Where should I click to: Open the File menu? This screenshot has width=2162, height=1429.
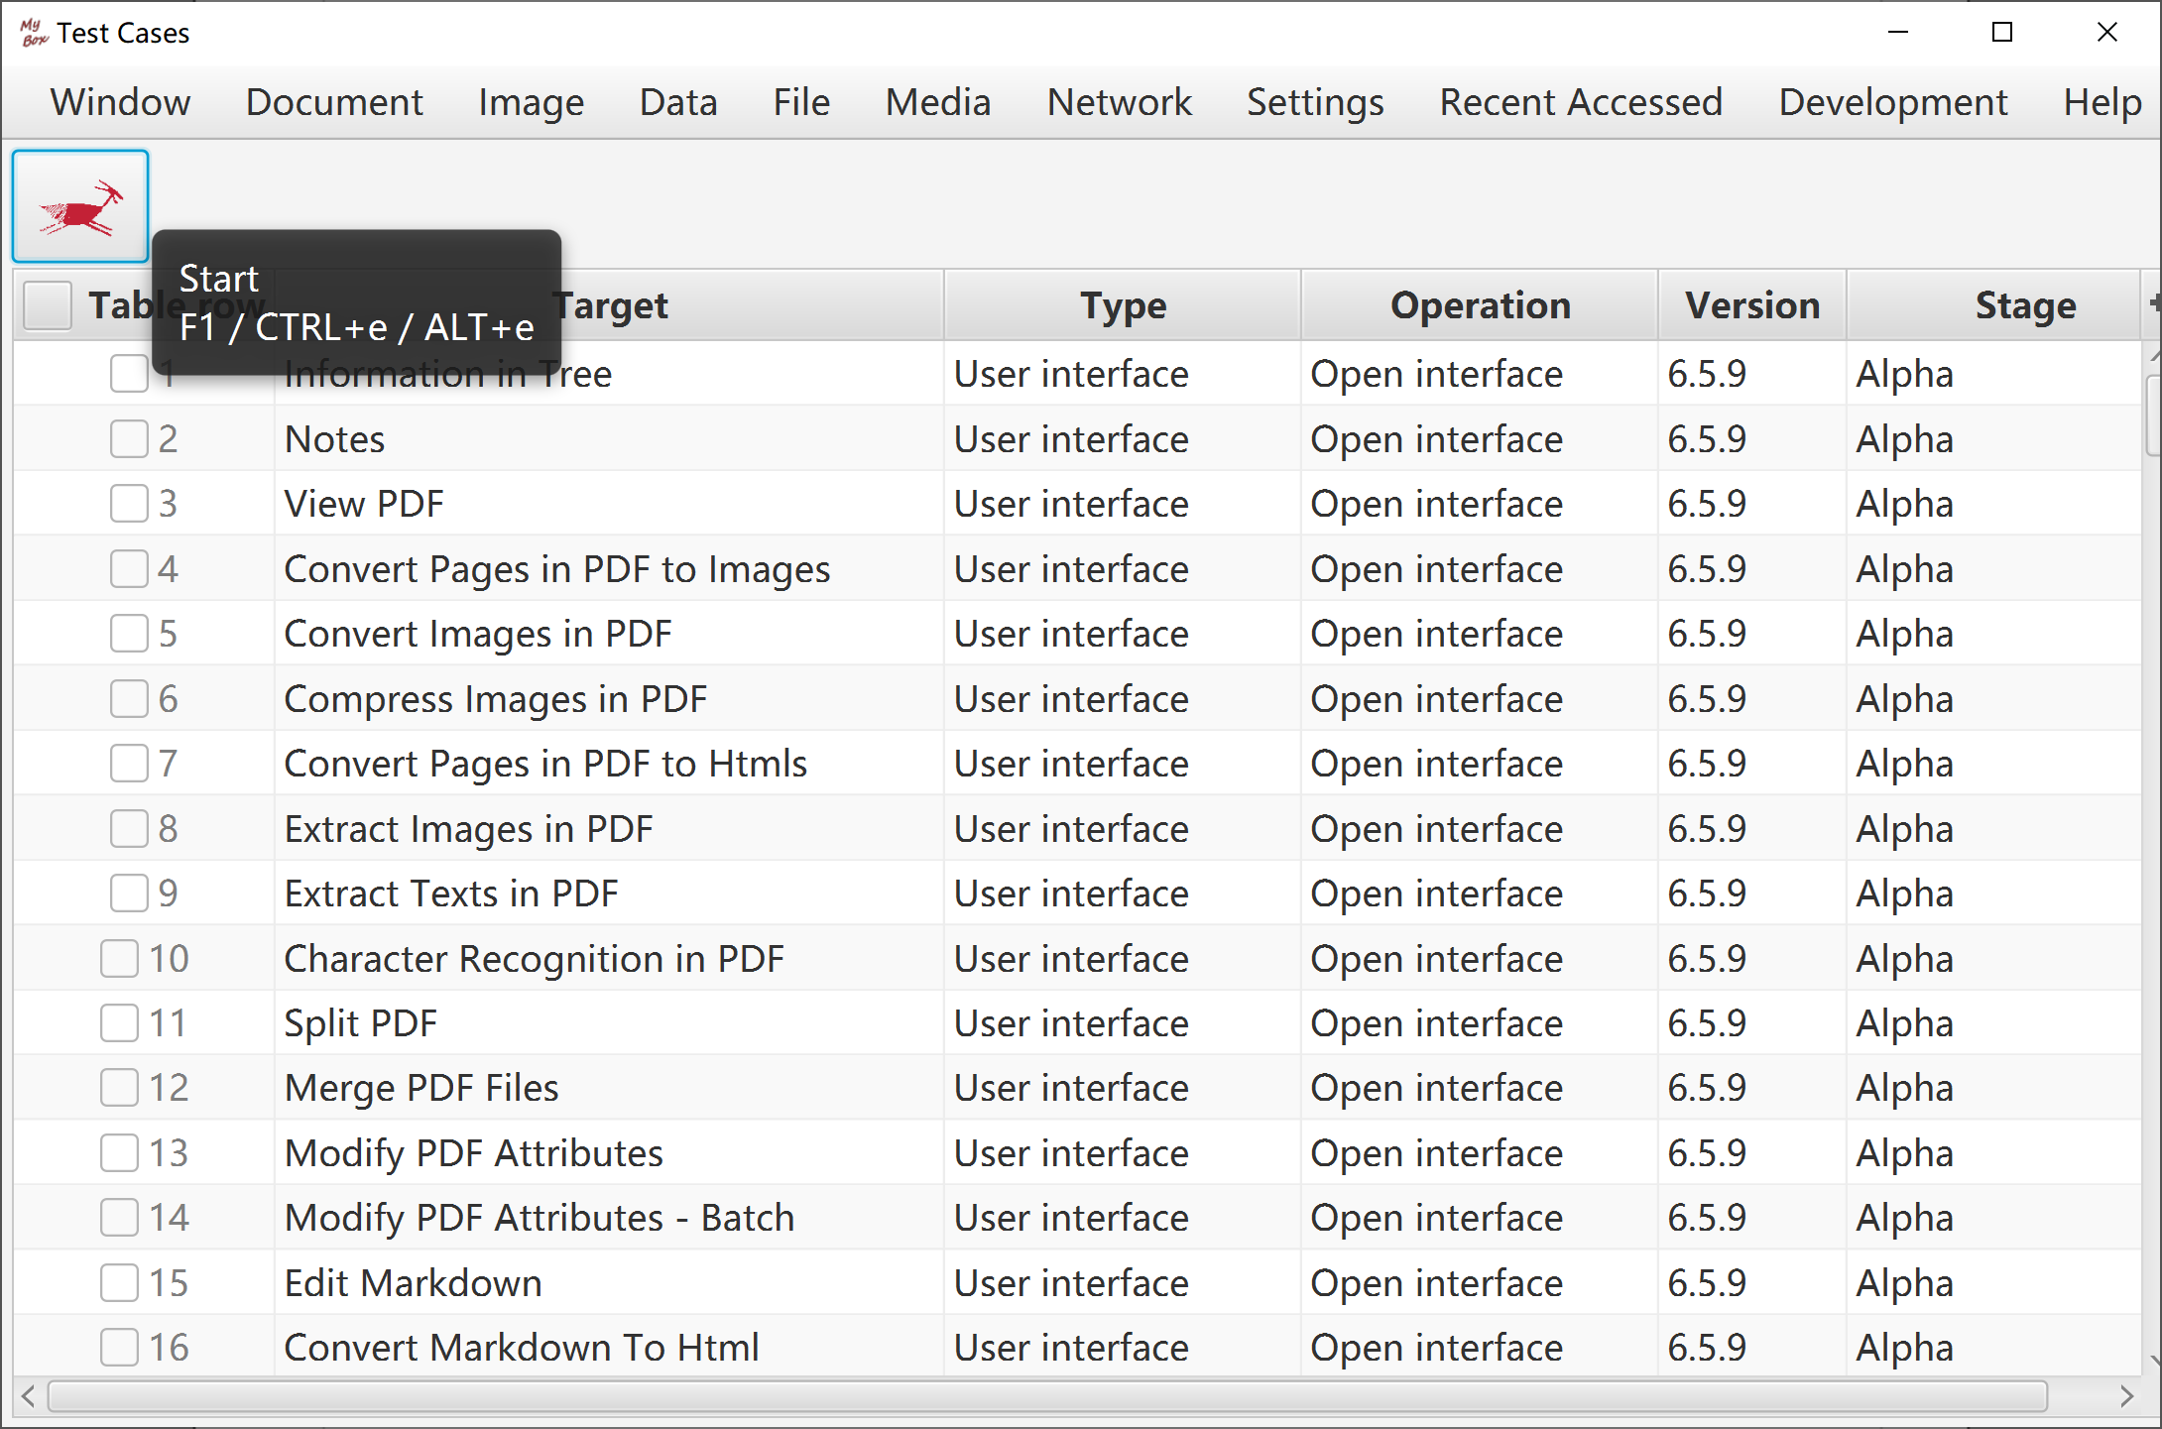coord(801,102)
